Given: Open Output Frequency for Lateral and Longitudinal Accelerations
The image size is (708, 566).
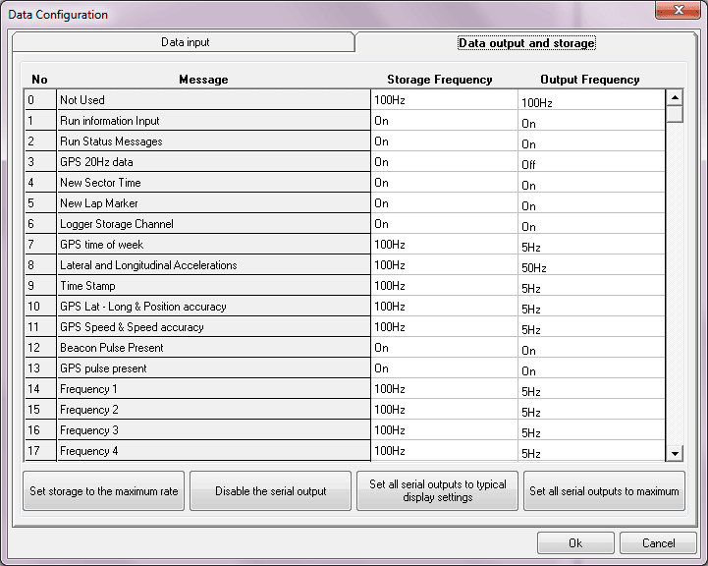Looking at the screenshot, I should (590, 267).
